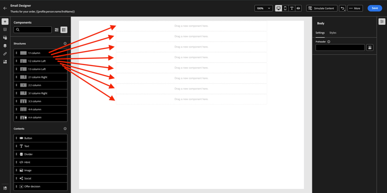Click the 'Thanks for your order' subject line

pos(42,11)
